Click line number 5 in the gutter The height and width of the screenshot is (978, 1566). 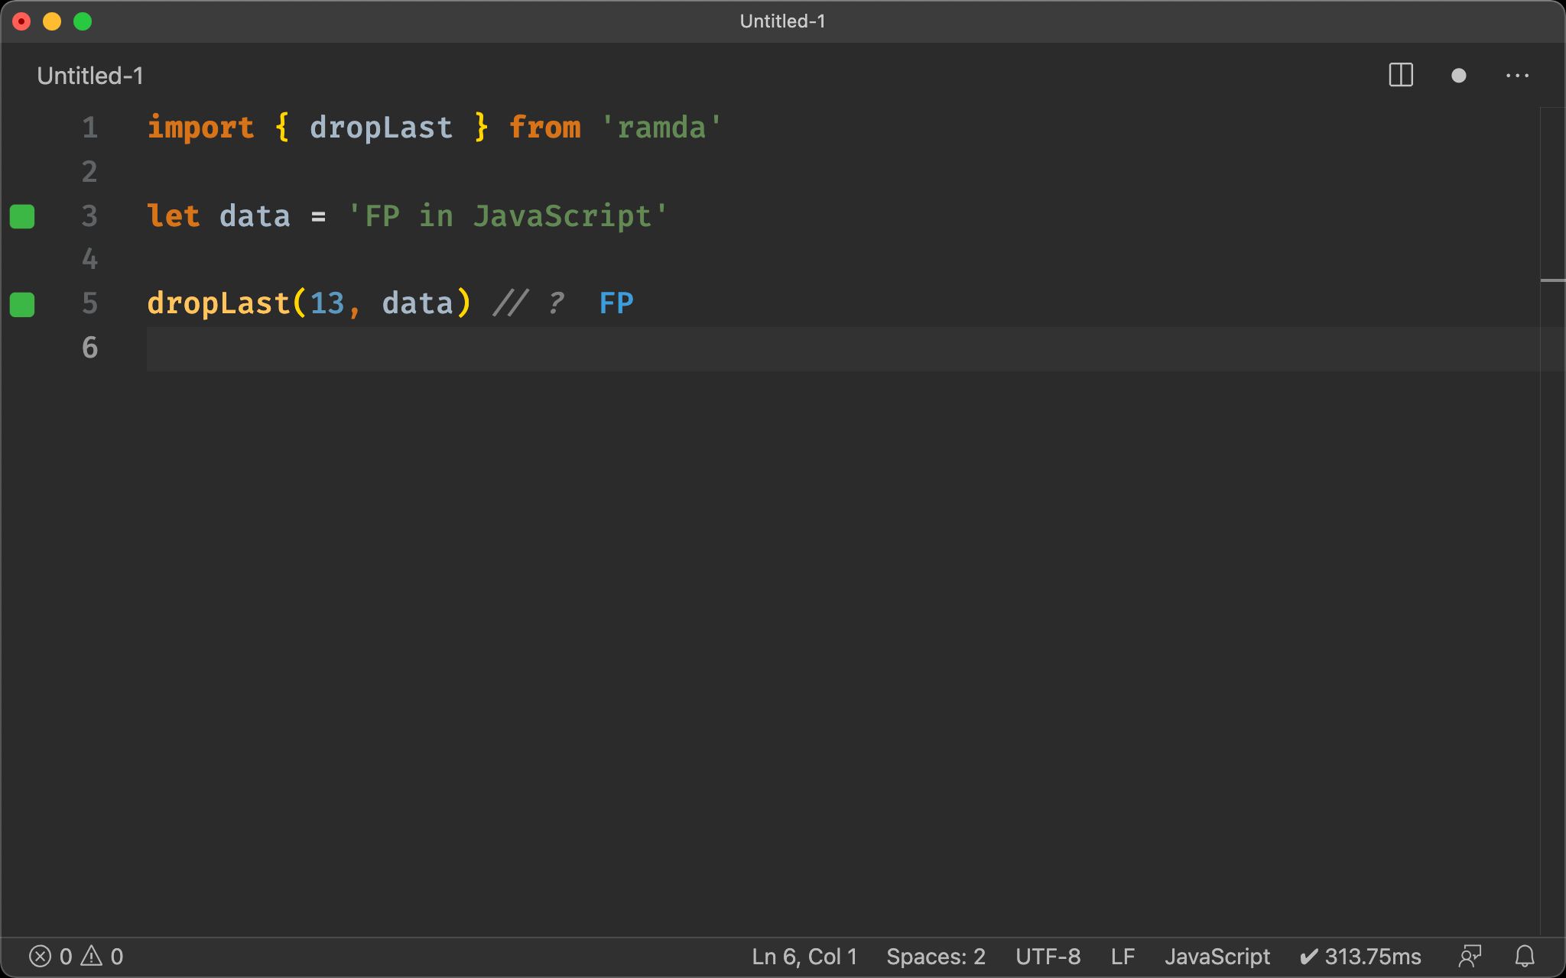(x=90, y=304)
